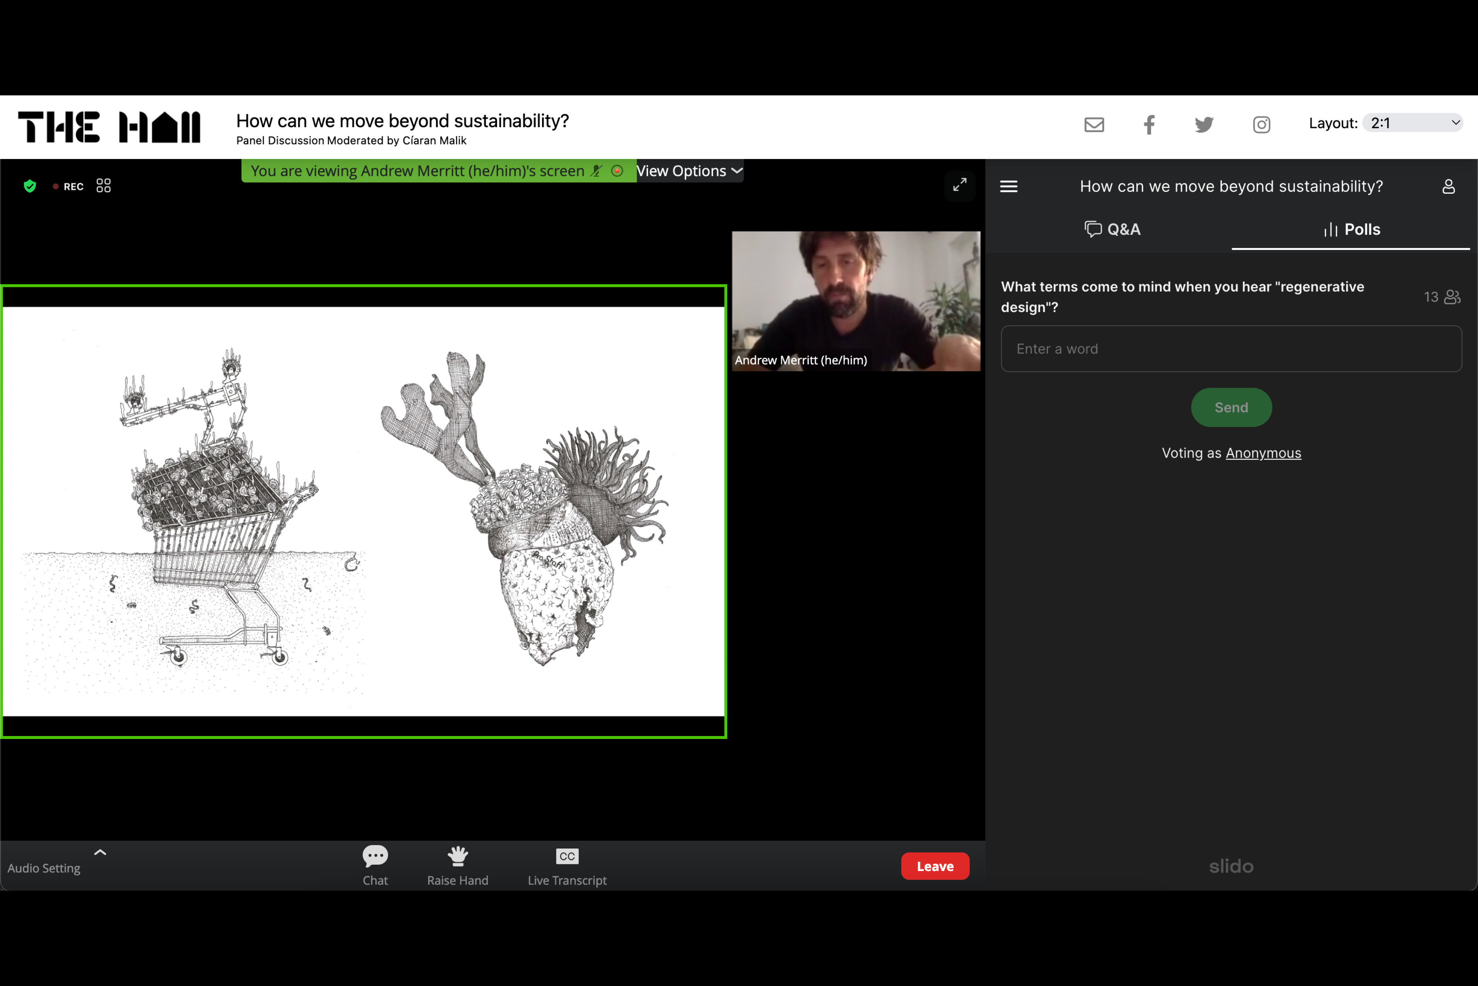The width and height of the screenshot is (1478, 986).
Task: Click the Slido user profile icon
Action: point(1448,187)
